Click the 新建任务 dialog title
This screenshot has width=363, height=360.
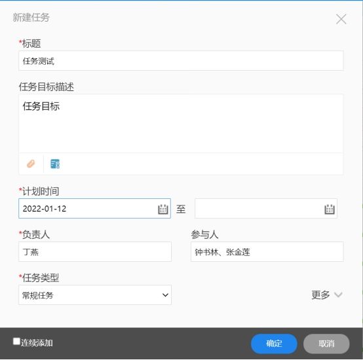pos(31,18)
